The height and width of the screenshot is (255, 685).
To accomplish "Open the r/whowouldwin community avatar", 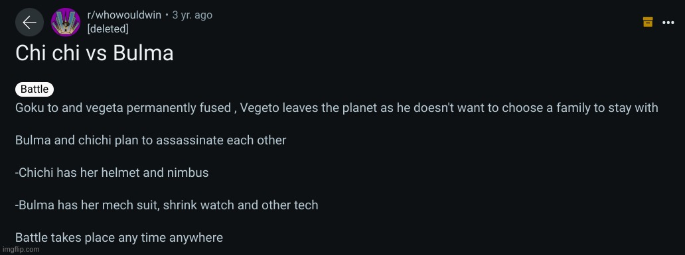I will [x=66, y=23].
